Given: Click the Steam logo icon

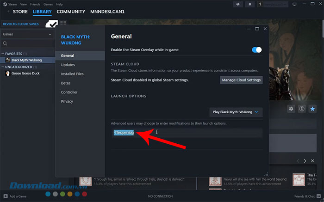Looking at the screenshot, I should coord(5,4).
